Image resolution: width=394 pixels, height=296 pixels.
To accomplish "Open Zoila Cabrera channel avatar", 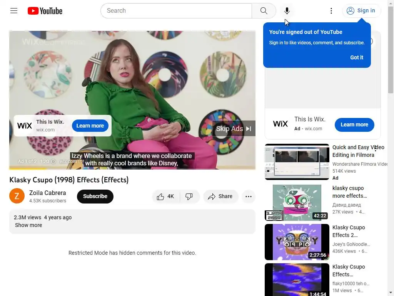I will click(17, 196).
